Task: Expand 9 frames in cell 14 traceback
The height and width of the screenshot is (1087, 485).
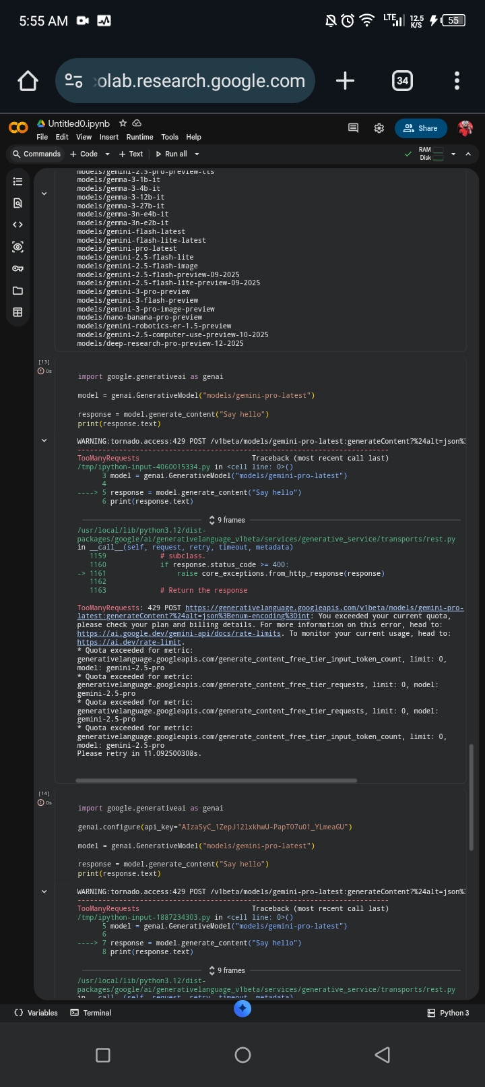Action: click(227, 970)
